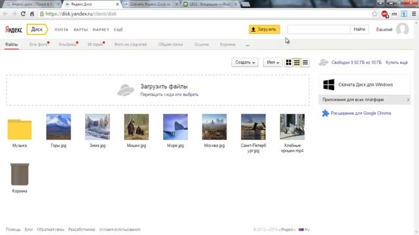Viewport: 419px width, 235px height.
Task: Open the more tabs ellipsis
Action: (x=247, y=45)
